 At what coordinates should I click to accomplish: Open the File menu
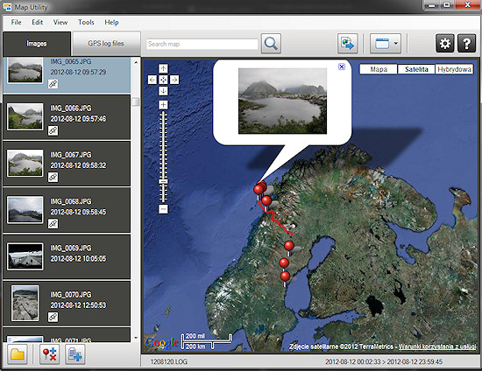click(x=16, y=22)
